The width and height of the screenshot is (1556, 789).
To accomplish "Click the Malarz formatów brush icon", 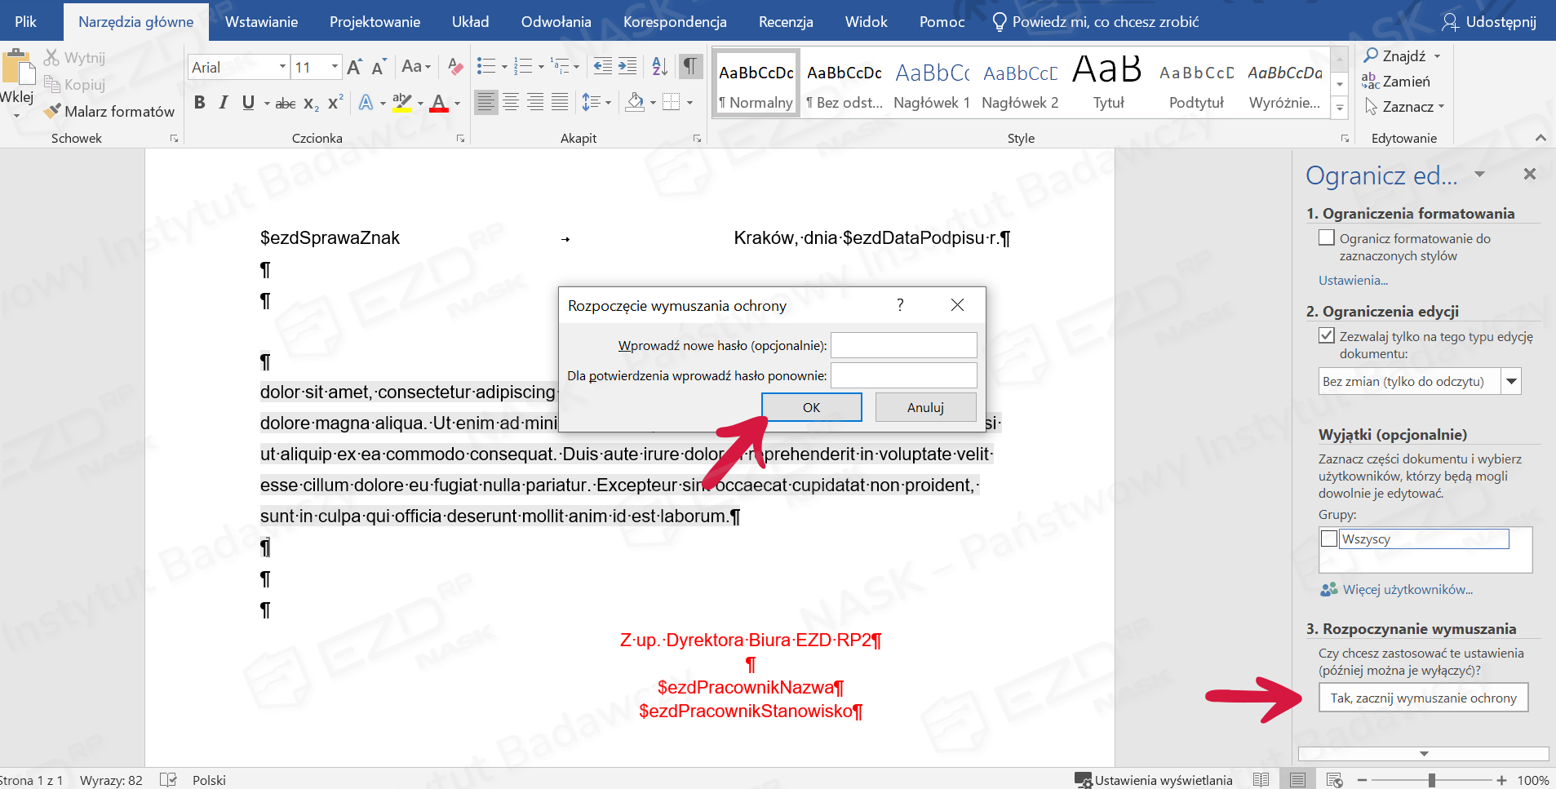I will click(53, 111).
